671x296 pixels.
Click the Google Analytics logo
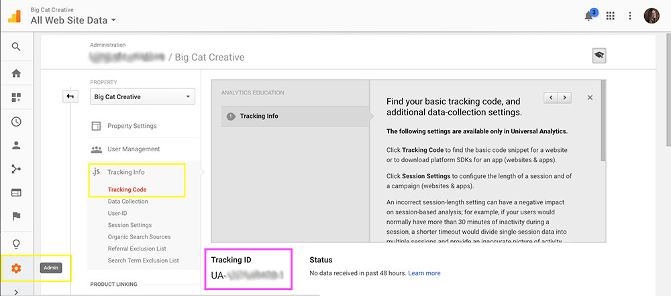click(15, 16)
